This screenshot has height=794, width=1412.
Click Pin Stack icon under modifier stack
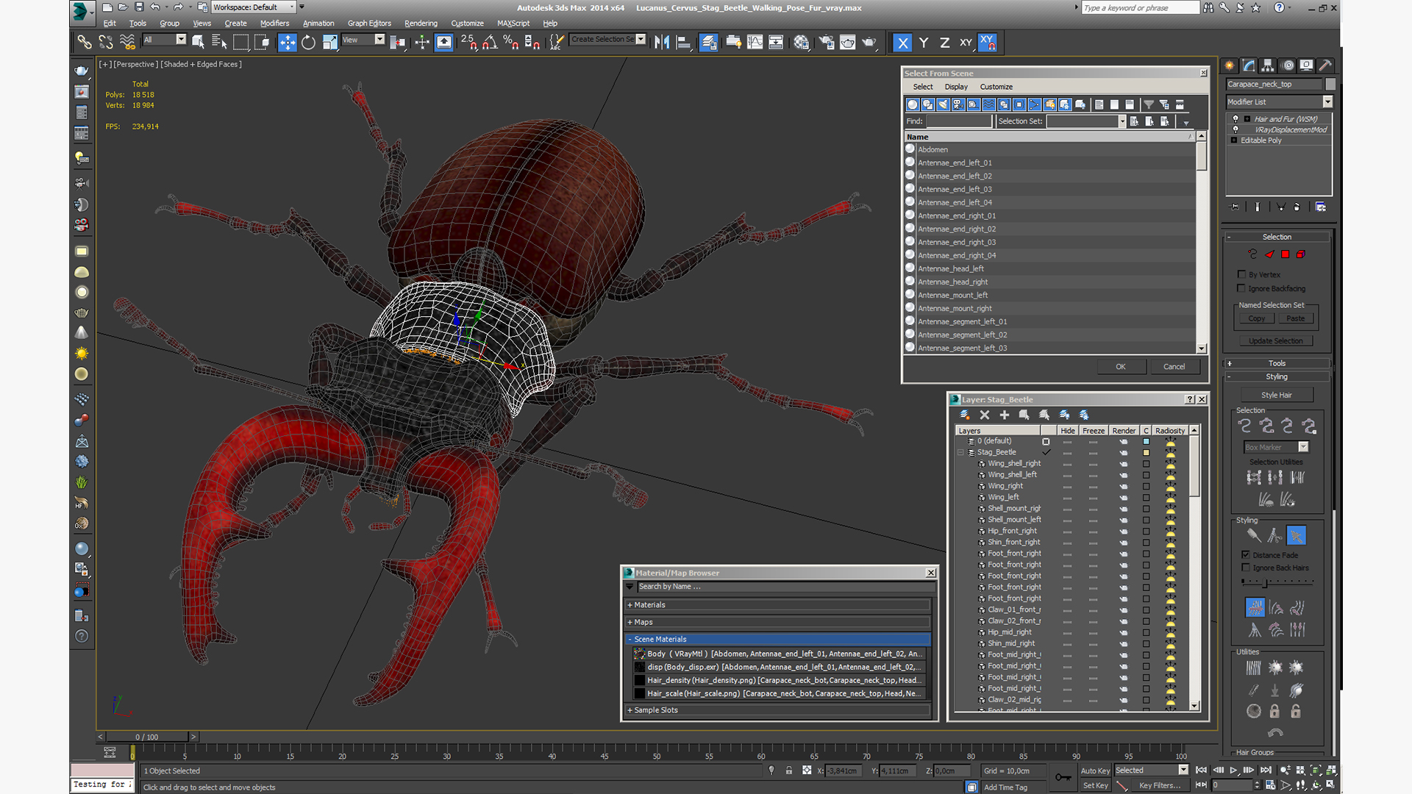point(1235,207)
